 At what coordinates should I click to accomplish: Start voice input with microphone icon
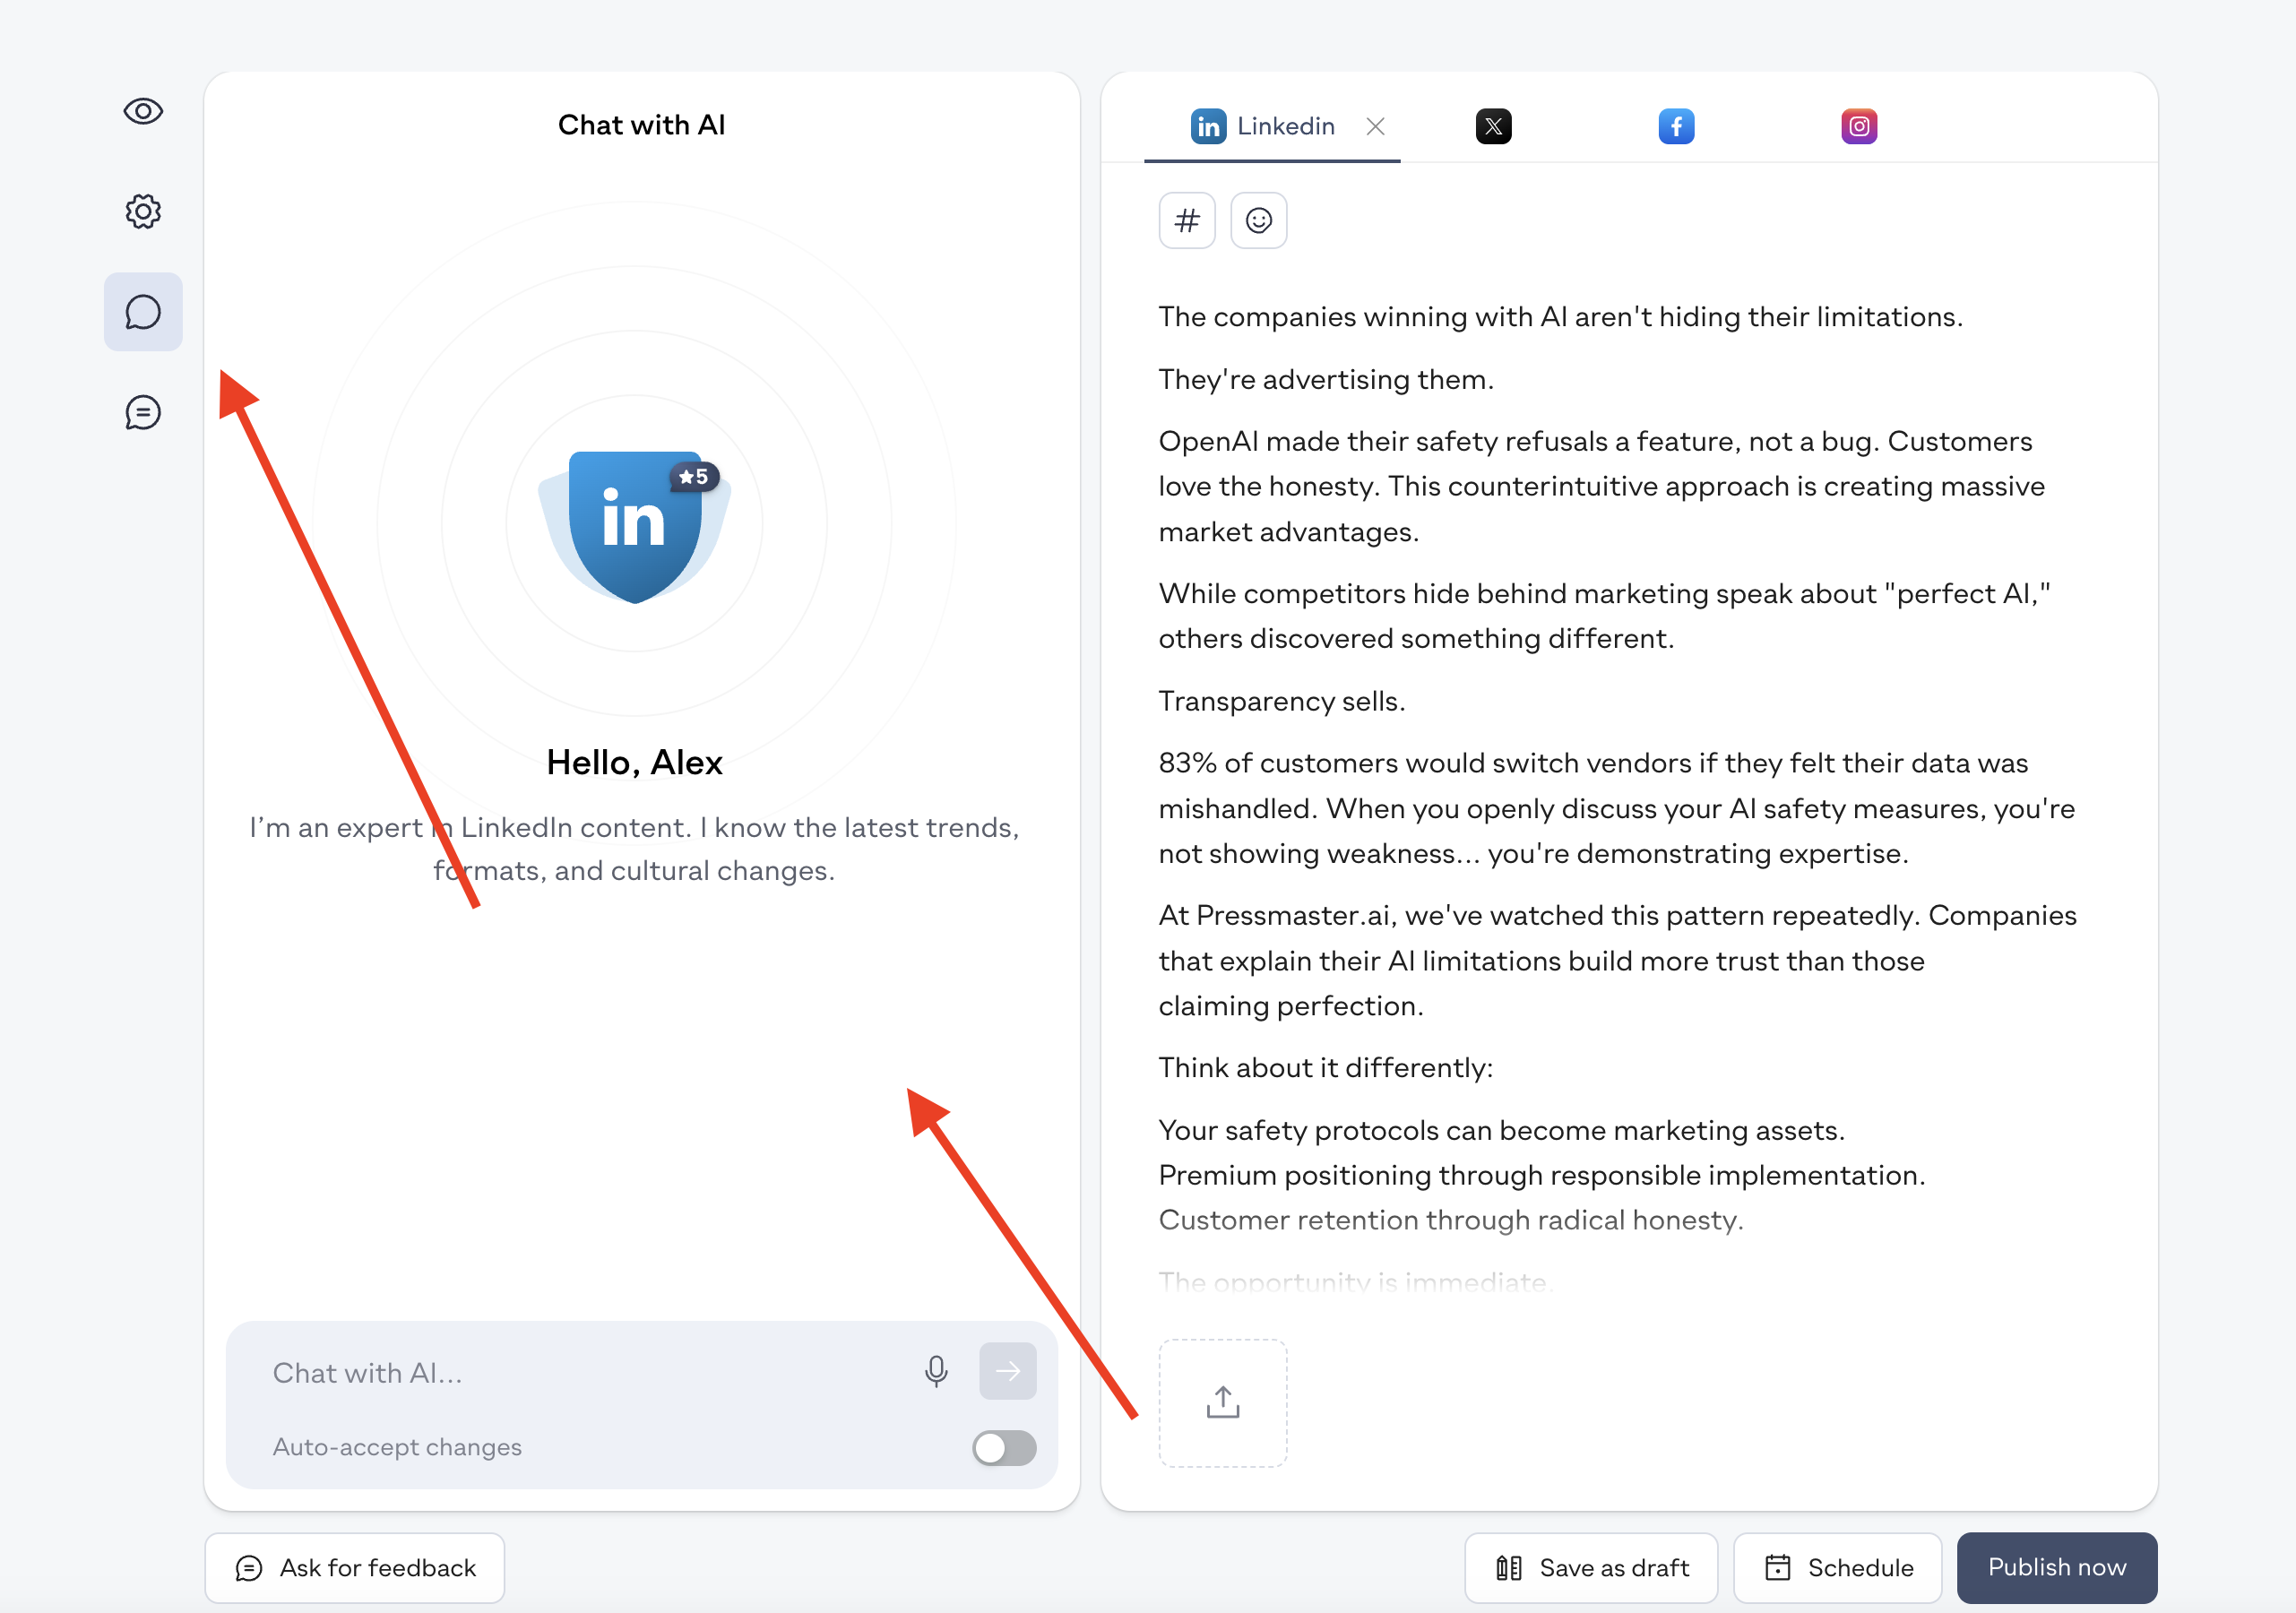(936, 1371)
